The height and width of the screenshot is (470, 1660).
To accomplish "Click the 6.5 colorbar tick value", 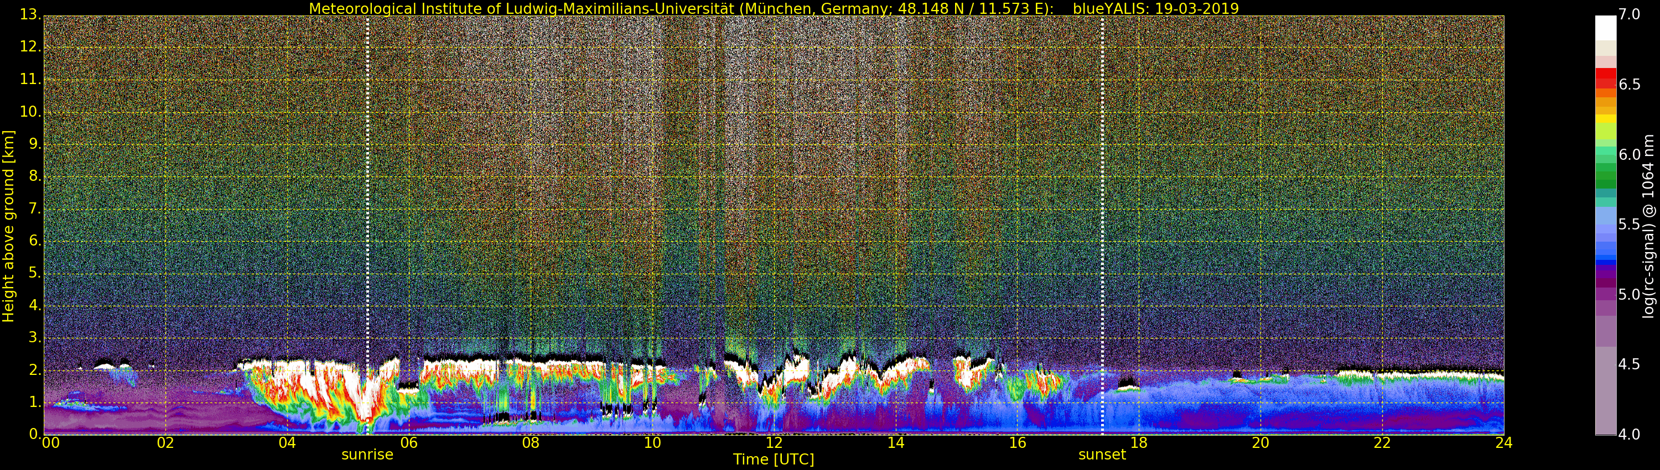I will 1629,85.
